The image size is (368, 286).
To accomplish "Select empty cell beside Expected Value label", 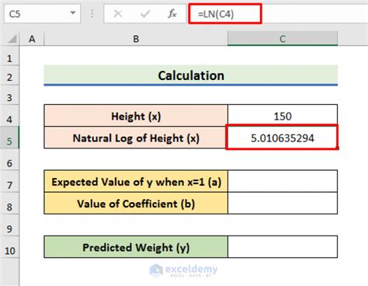I will coord(283,181).
